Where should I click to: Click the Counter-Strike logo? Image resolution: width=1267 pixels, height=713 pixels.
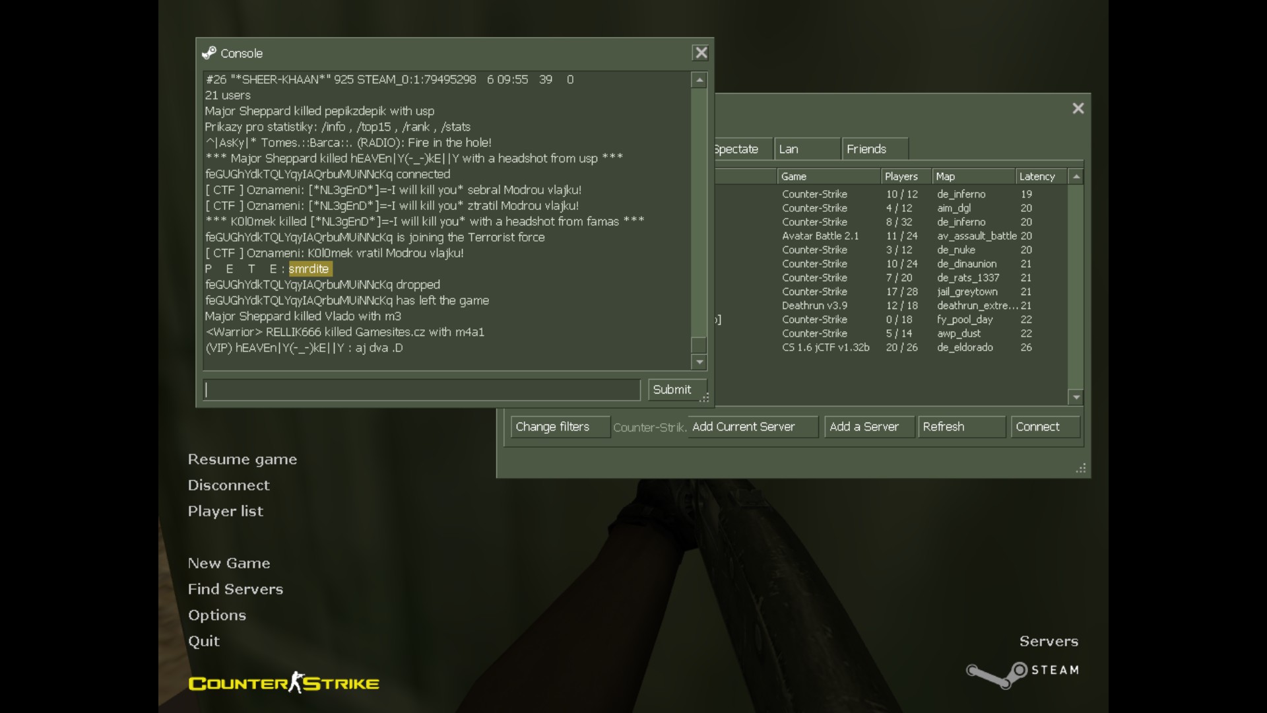click(x=284, y=683)
